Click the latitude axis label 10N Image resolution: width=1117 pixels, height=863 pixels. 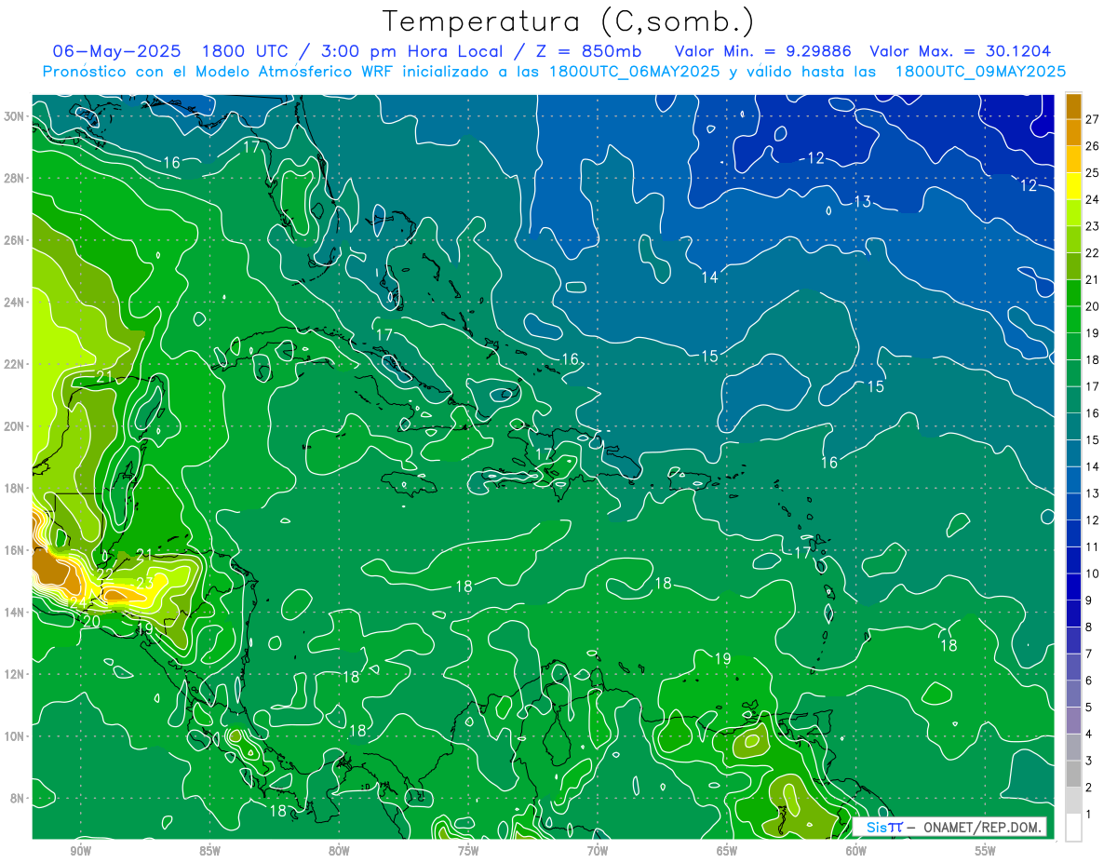15,735
